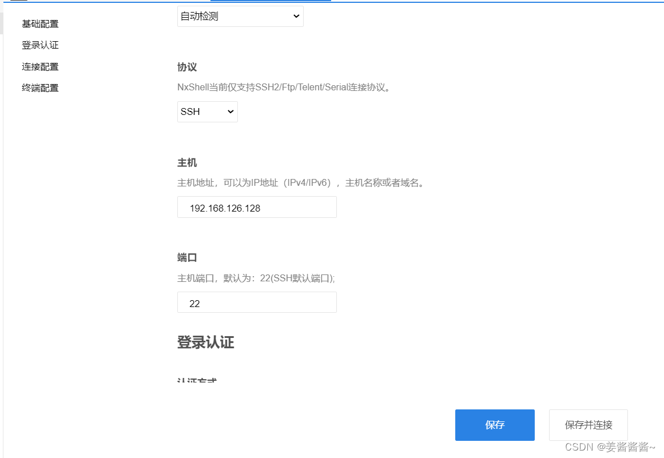Image resolution: width=664 pixels, height=458 pixels.
Task: Click the CSDN watermark link
Action: (x=610, y=448)
